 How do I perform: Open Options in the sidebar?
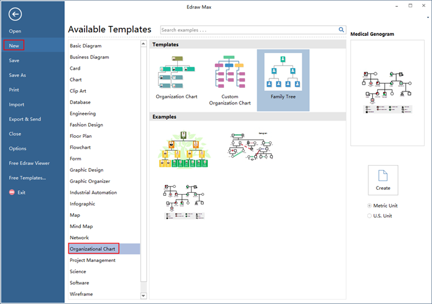click(18, 148)
